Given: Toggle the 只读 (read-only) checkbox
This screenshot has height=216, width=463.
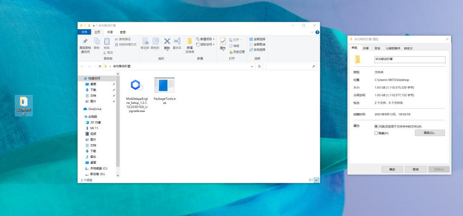Looking at the screenshot, I should tap(376, 126).
